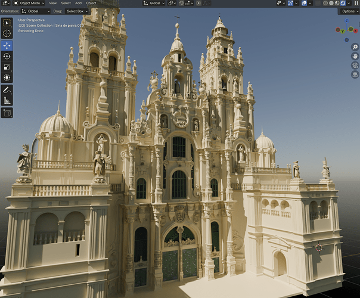This screenshot has height=298, width=360.
Task: Switch to the Scale tool
Action: [7, 67]
